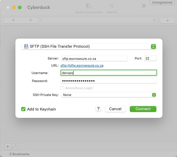
Task: Click the Port field showing 22
Action: [150, 58]
